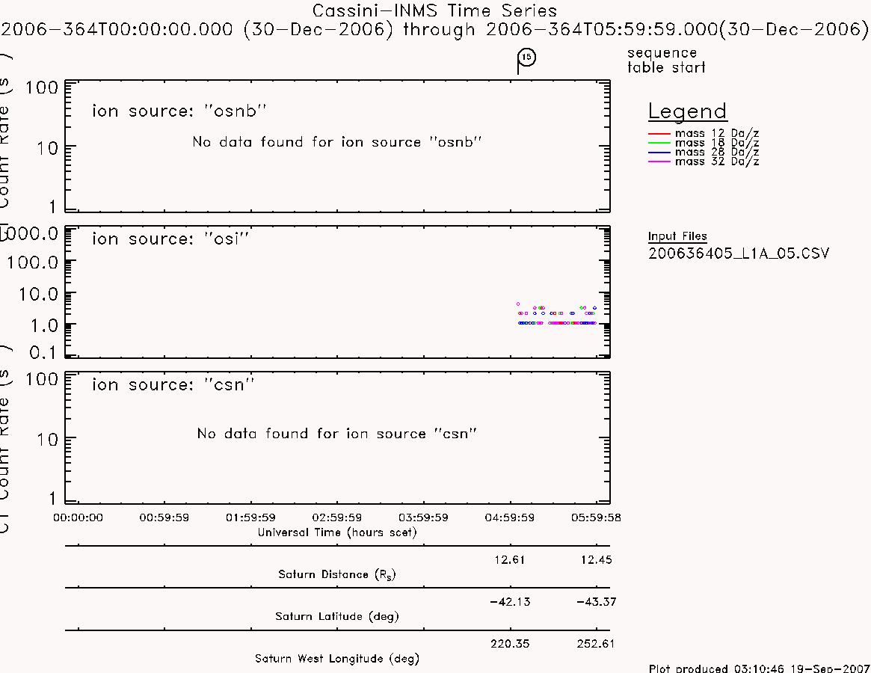Click the Saturn Distance value 12.45
Screen dimensions: 871x673
[x=596, y=559]
